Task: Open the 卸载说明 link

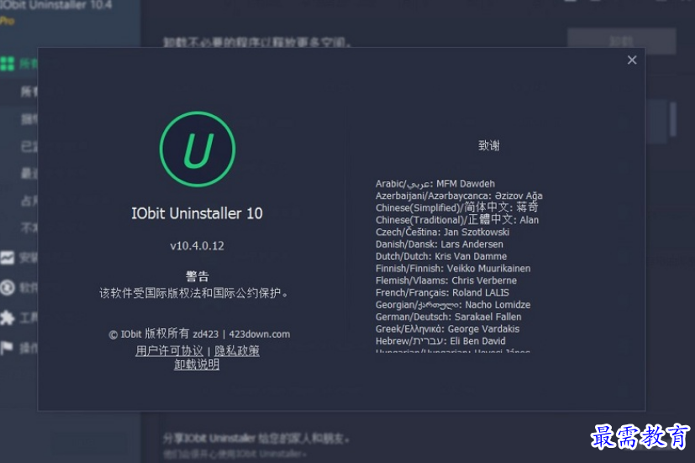Action: coord(197,364)
